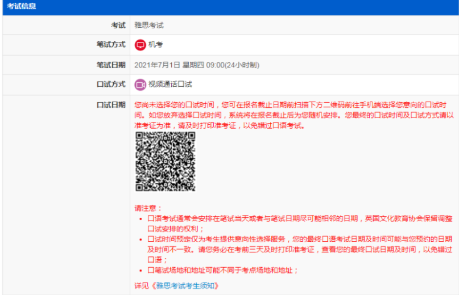459x295 pixels.
Task: Click the 视频通话口试 text
Action: [171, 85]
